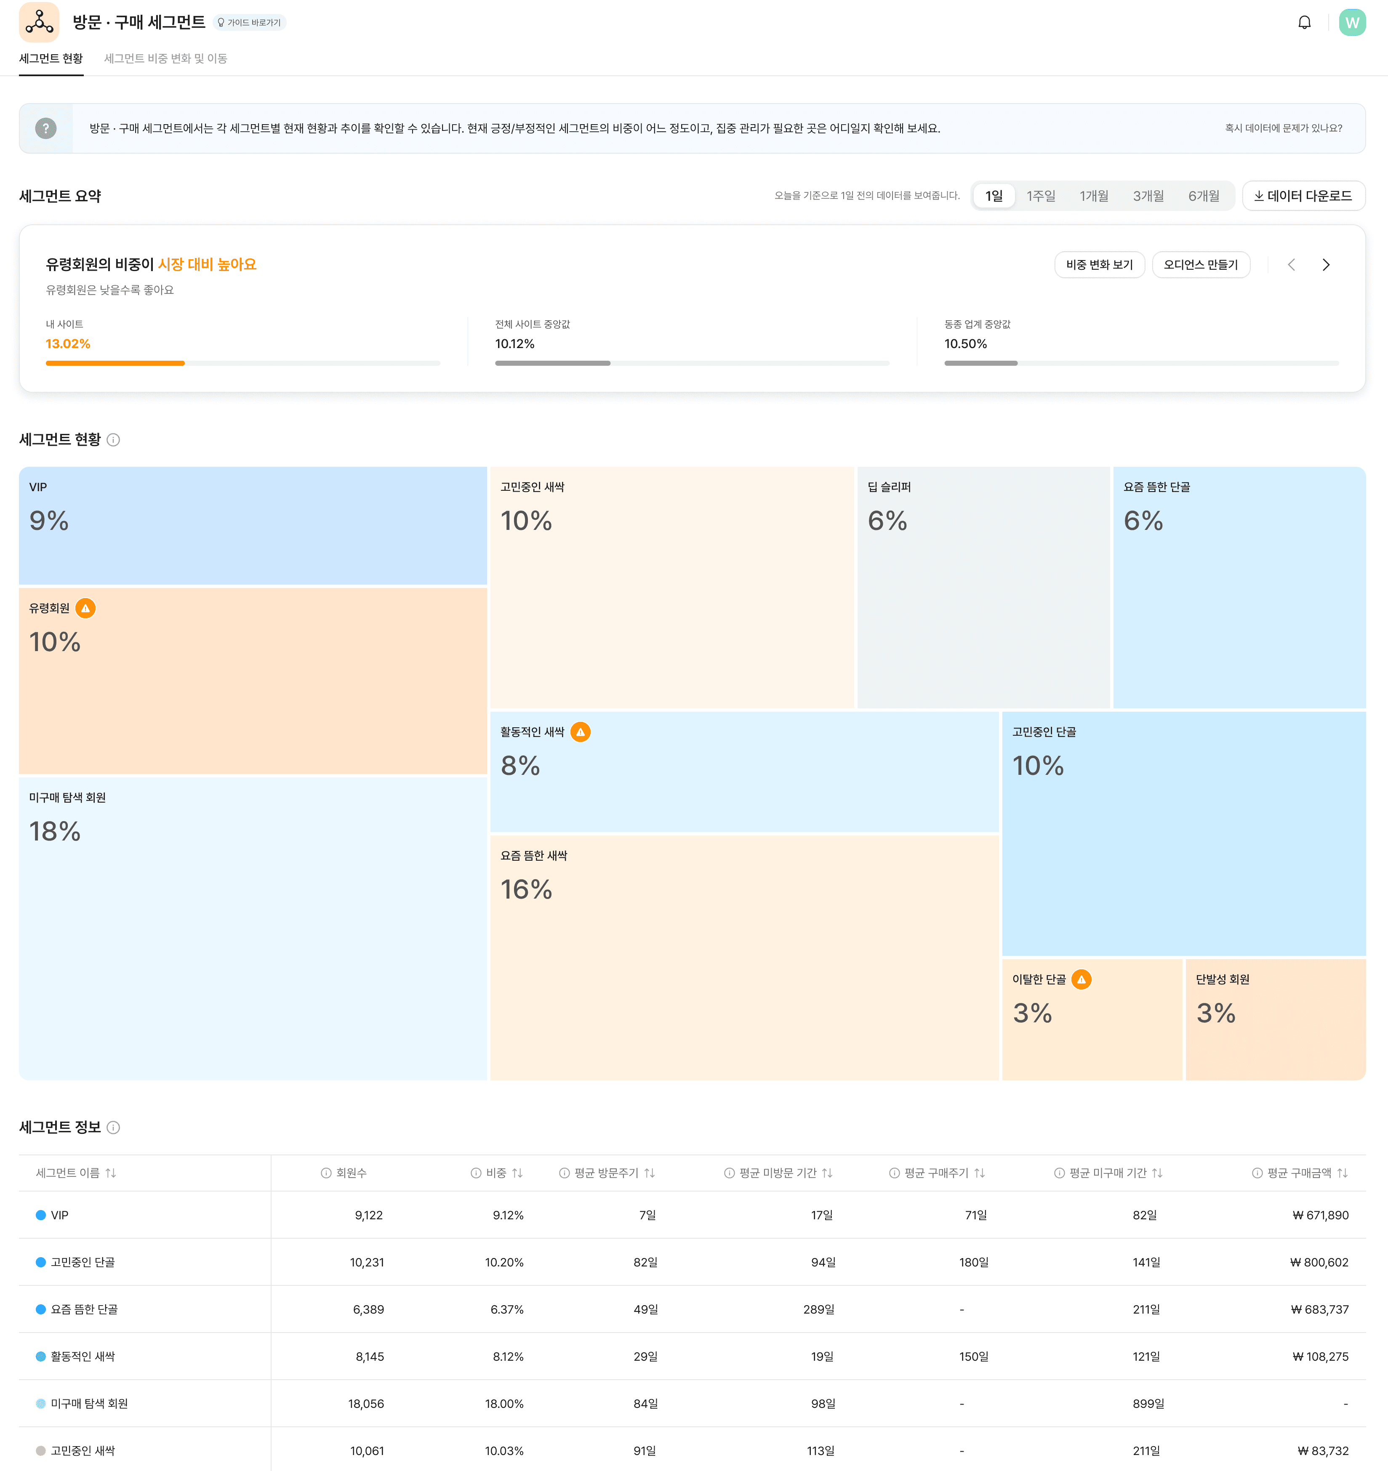Click the 오디언스 만들기 button
Viewport: 1388px width, 1471px height.
1201,264
